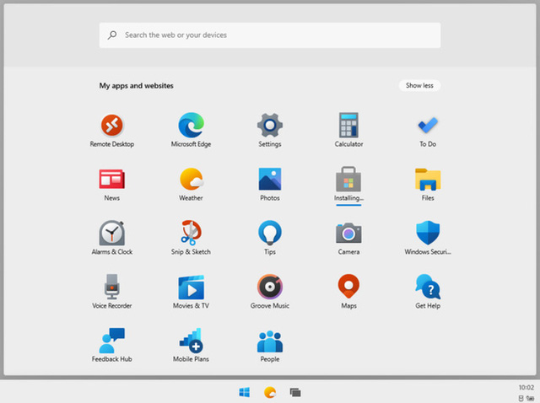The width and height of the screenshot is (540, 403).
Task: Launch Snip & Sketch
Action: [191, 234]
